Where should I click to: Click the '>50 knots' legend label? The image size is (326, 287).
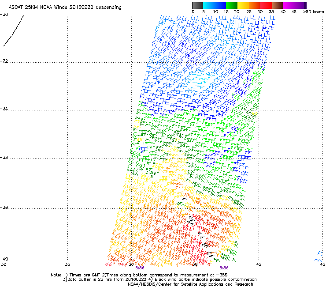tap(313, 12)
